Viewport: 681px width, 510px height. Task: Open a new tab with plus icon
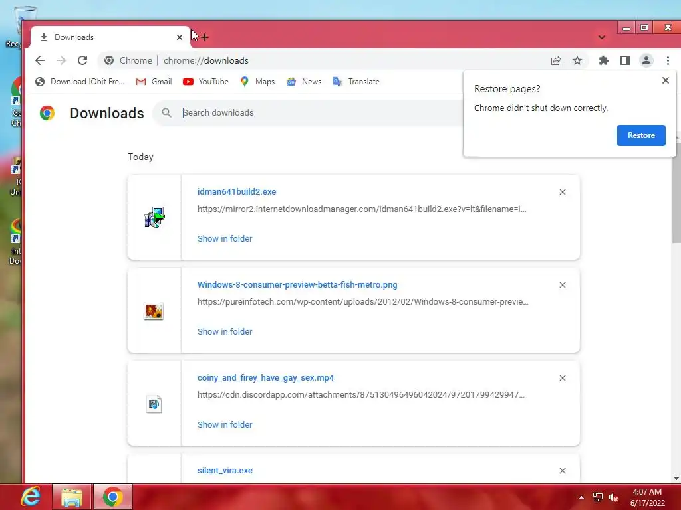pos(205,37)
